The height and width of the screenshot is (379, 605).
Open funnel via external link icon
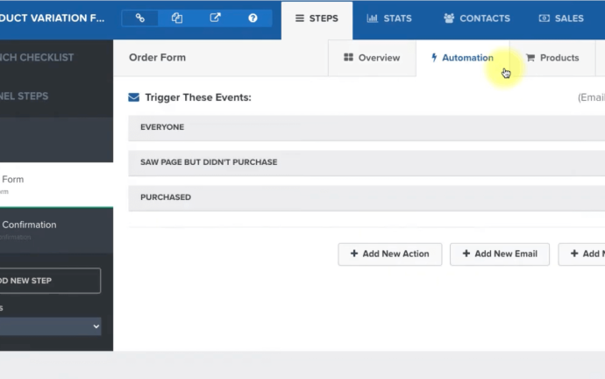pyautogui.click(x=216, y=18)
